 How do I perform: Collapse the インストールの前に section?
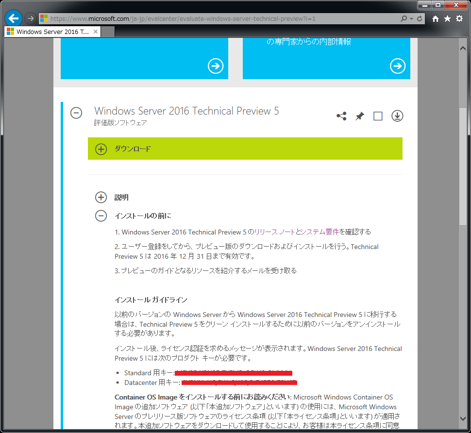pyautogui.click(x=101, y=216)
